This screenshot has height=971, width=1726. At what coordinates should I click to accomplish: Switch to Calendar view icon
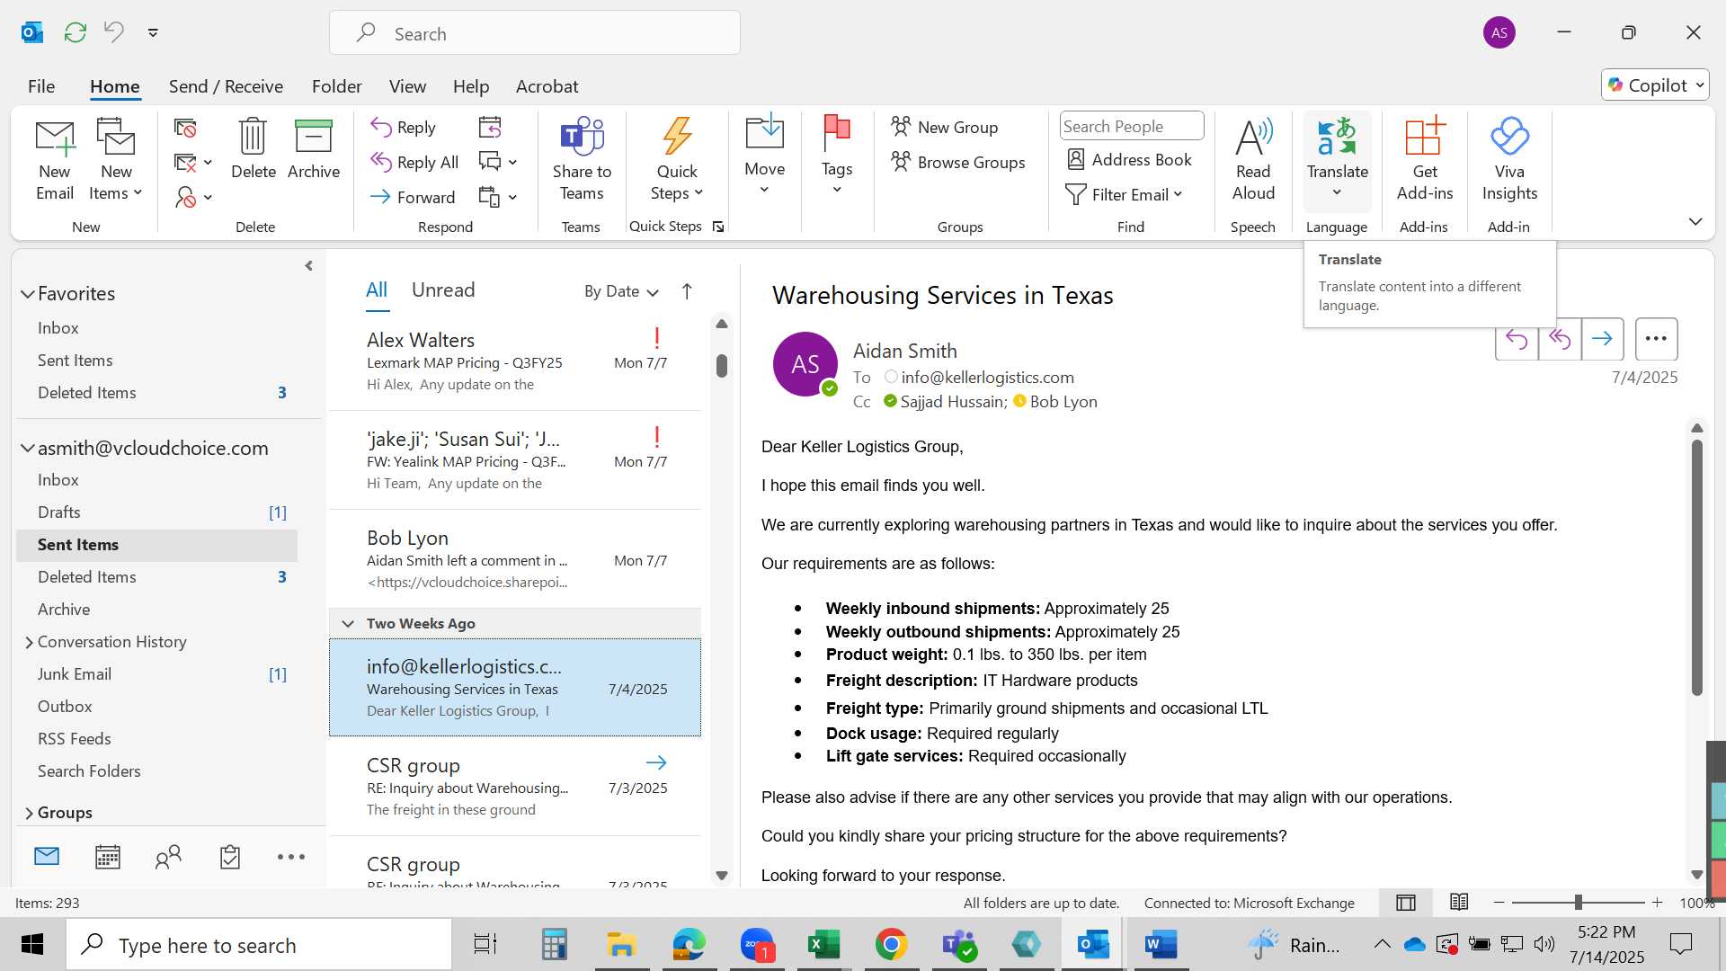(x=108, y=857)
